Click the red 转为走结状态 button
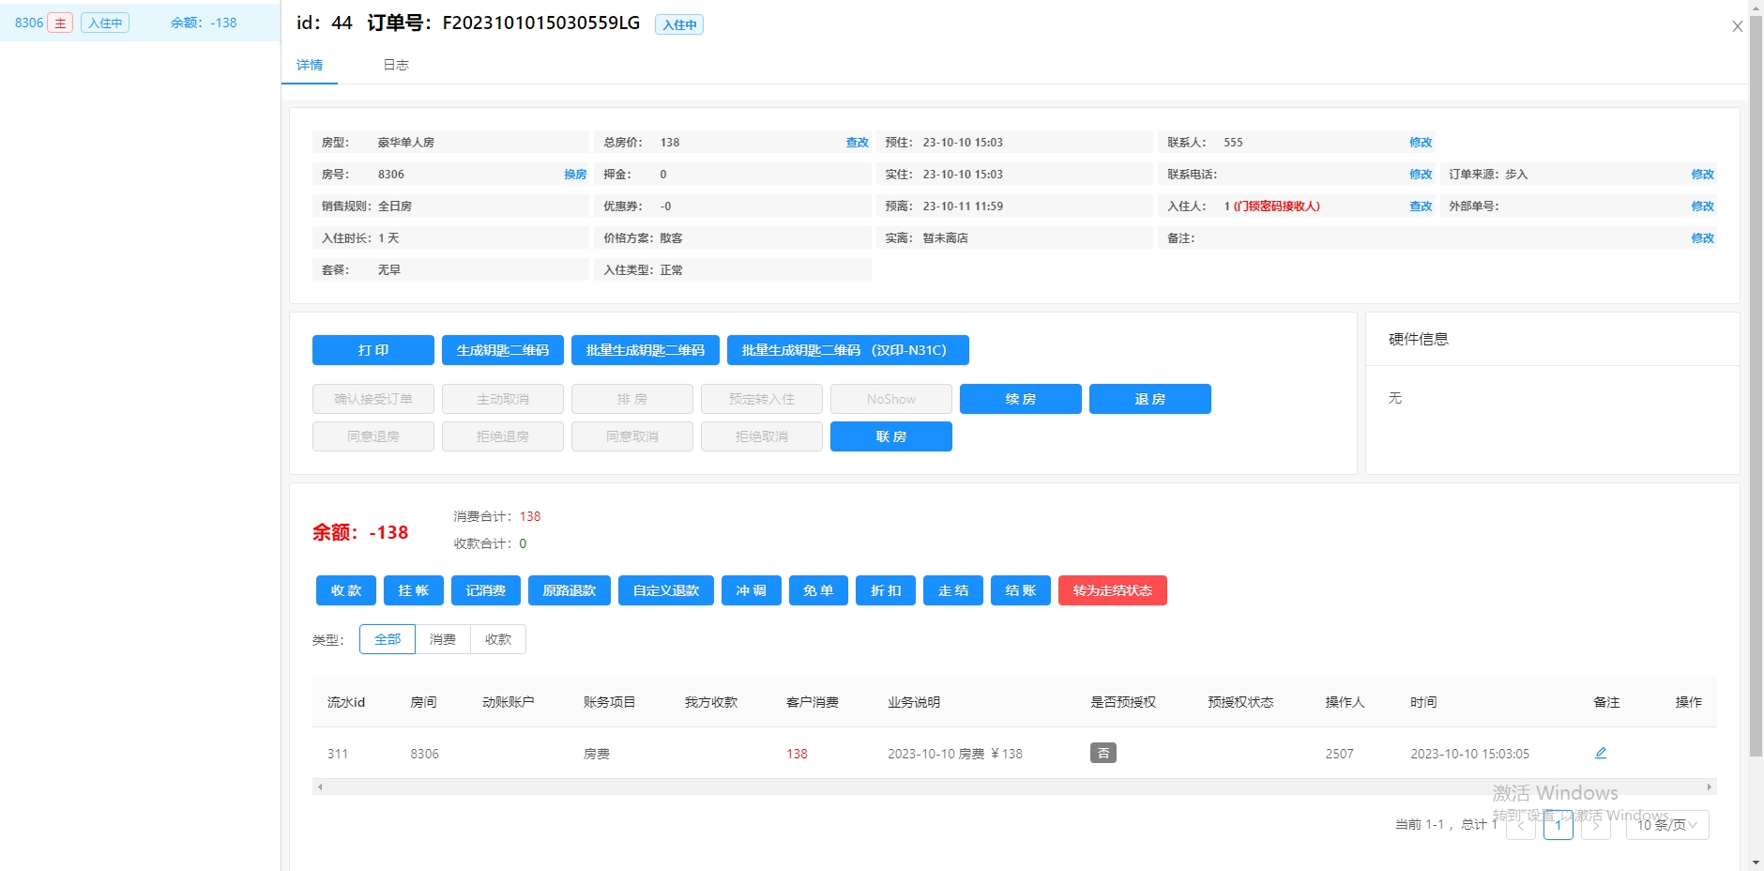This screenshot has height=871, width=1764. click(1112, 590)
